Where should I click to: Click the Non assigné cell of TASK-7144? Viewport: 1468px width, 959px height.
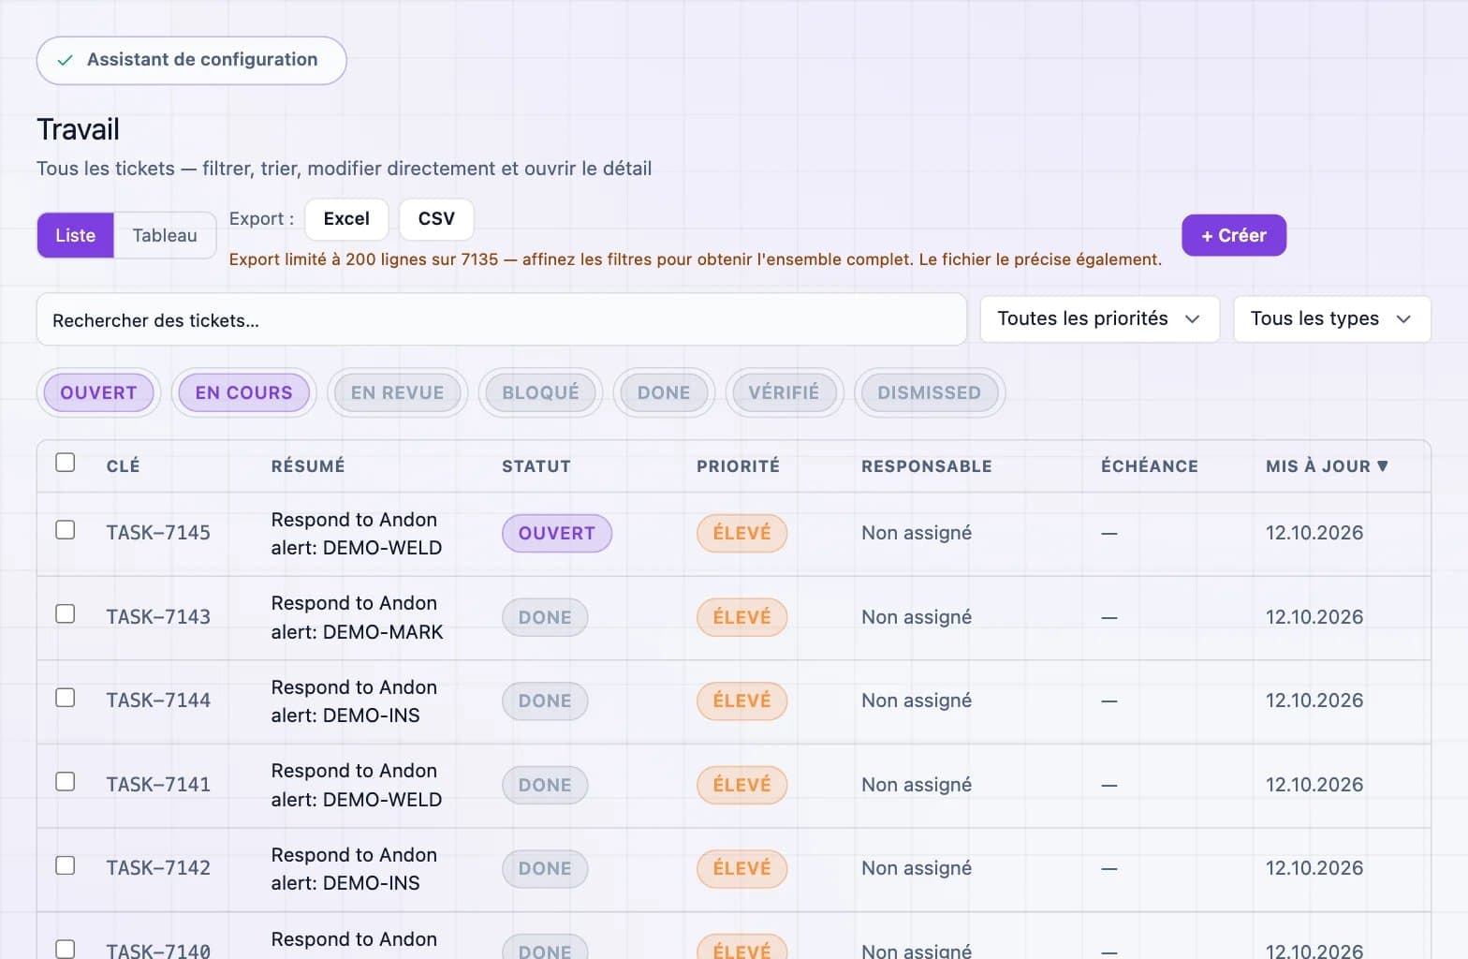pos(917,701)
